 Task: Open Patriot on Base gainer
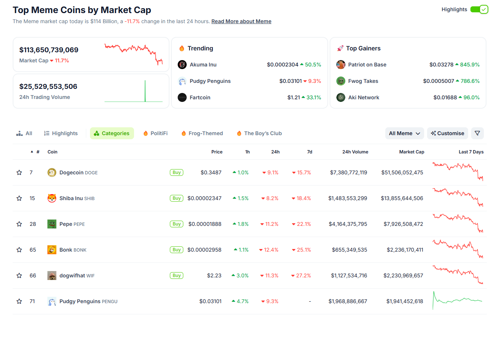[x=367, y=65]
